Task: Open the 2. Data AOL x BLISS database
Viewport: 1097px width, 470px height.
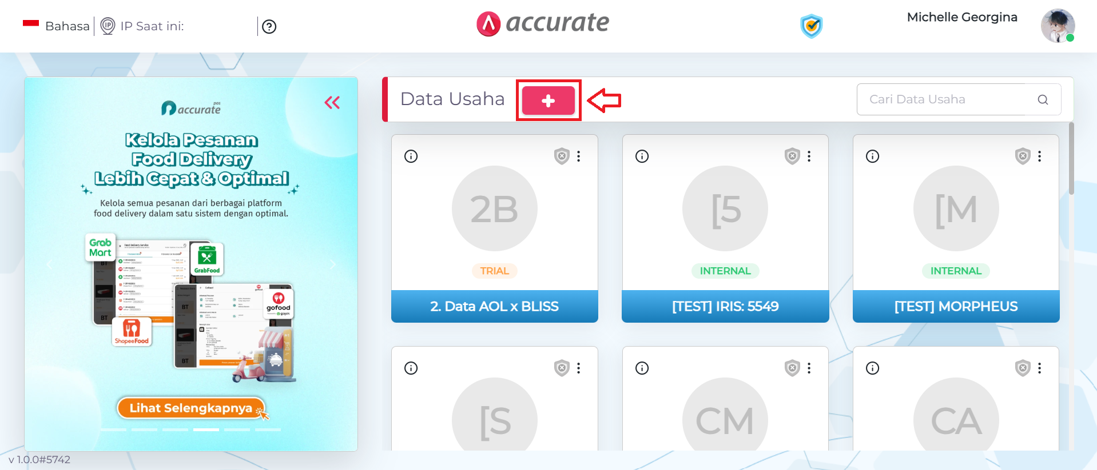Action: tap(495, 306)
